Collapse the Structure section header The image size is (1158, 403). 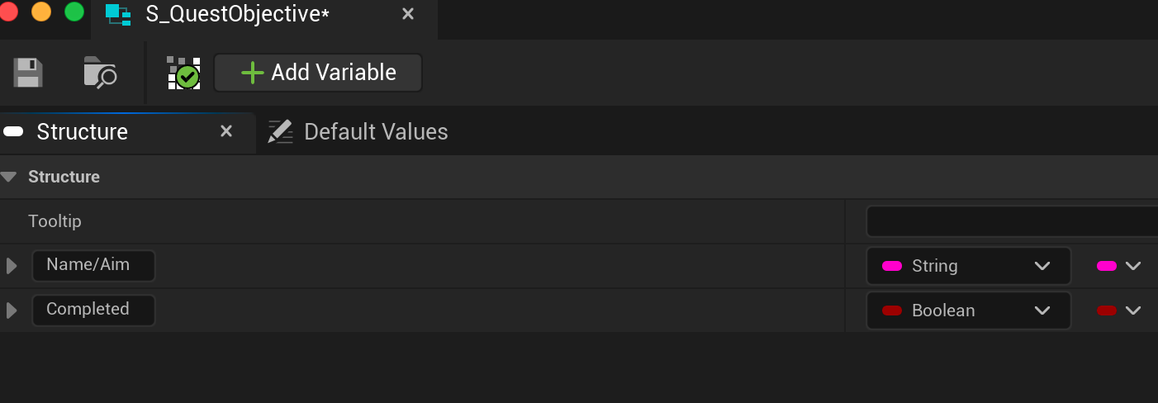tap(9, 177)
